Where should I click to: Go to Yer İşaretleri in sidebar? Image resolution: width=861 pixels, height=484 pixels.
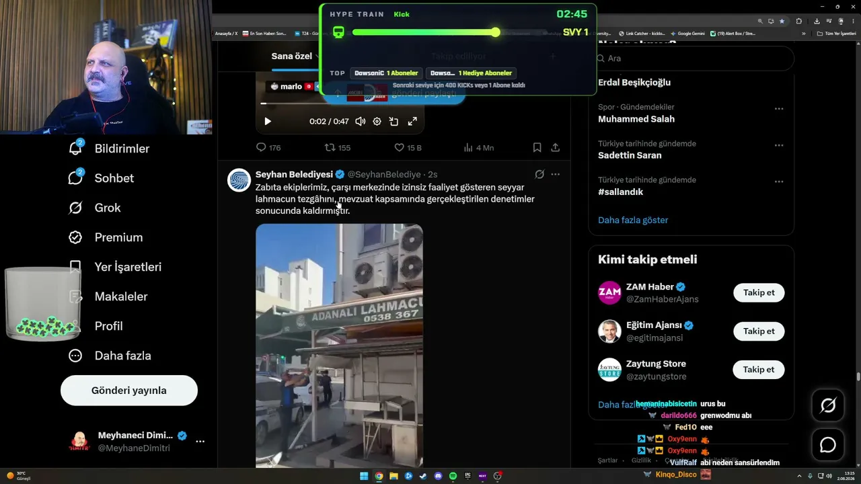(128, 267)
